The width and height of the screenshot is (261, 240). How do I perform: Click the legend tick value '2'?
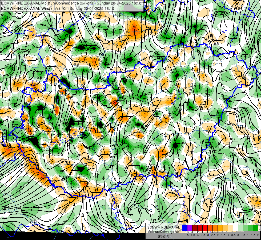[x=258, y=235]
